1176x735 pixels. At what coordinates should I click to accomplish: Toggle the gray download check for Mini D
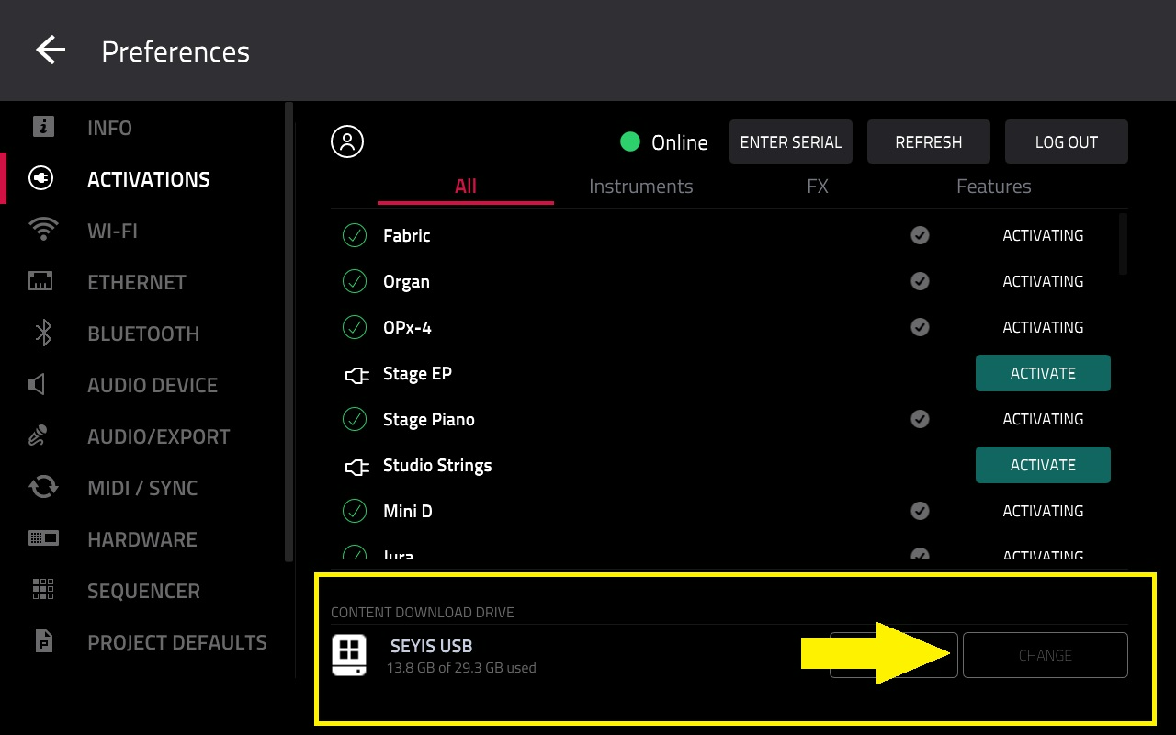(x=920, y=511)
